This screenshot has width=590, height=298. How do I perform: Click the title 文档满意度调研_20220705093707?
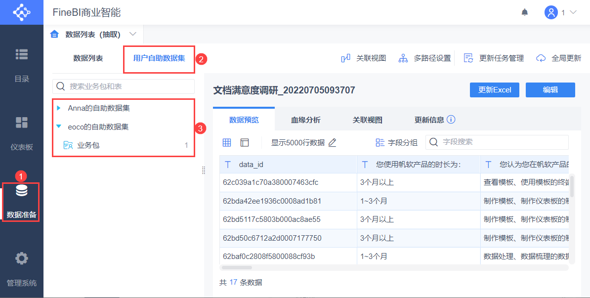click(x=284, y=90)
